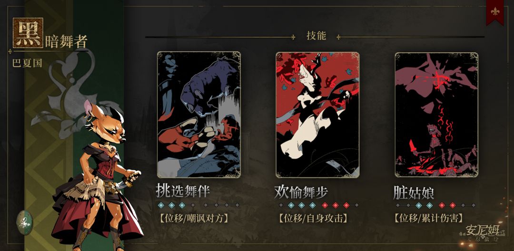Click the green oval emblem badge
Viewport: 514px width, 251px height.
click(x=24, y=222)
